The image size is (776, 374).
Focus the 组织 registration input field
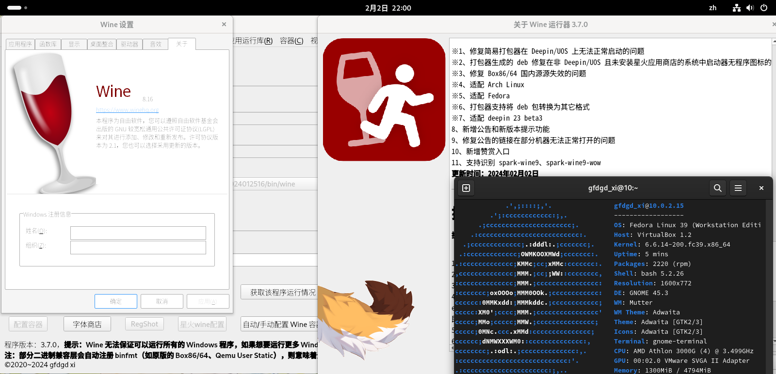(x=138, y=248)
